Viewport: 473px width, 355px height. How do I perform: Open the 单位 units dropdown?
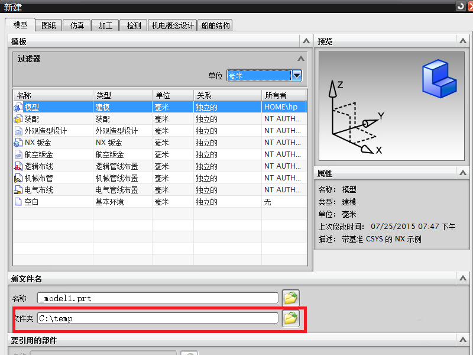296,75
